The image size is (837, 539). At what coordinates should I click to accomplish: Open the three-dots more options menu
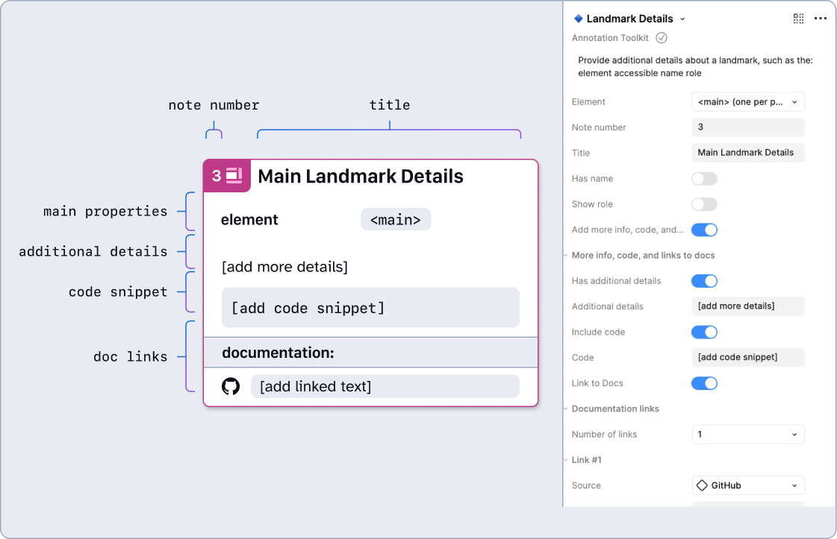click(x=821, y=19)
